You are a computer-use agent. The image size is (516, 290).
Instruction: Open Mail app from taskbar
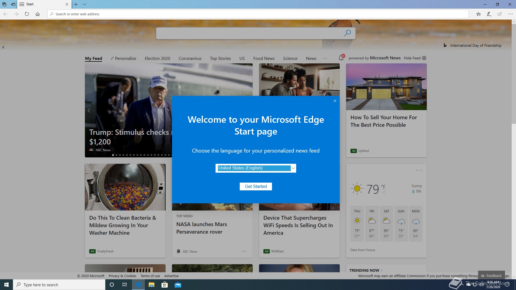tap(178, 285)
